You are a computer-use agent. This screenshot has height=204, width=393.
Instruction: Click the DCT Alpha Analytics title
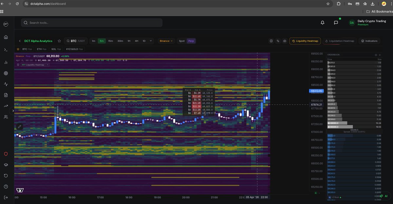(38, 41)
